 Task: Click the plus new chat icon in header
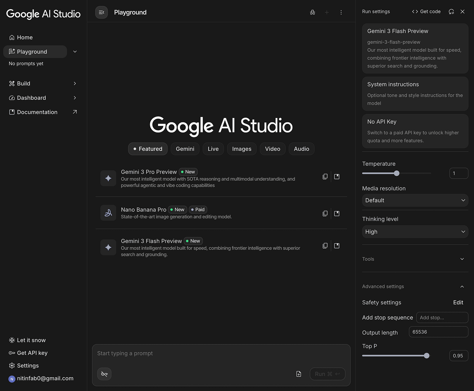tap(327, 12)
